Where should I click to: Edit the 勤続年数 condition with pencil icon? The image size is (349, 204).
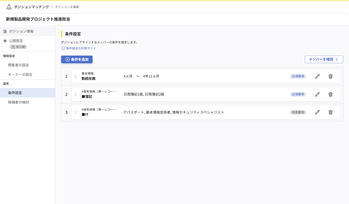tap(317, 76)
